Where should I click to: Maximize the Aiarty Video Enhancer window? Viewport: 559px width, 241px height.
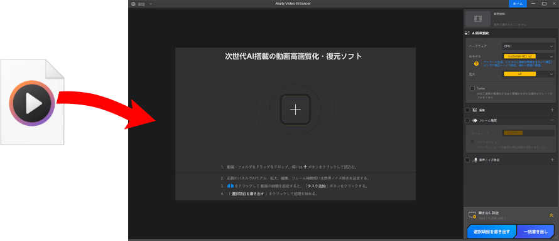tap(544, 4)
